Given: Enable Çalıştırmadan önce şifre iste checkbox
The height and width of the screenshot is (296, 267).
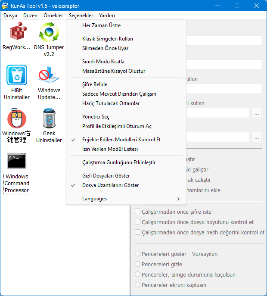Looking at the screenshot, I should pos(137,212).
